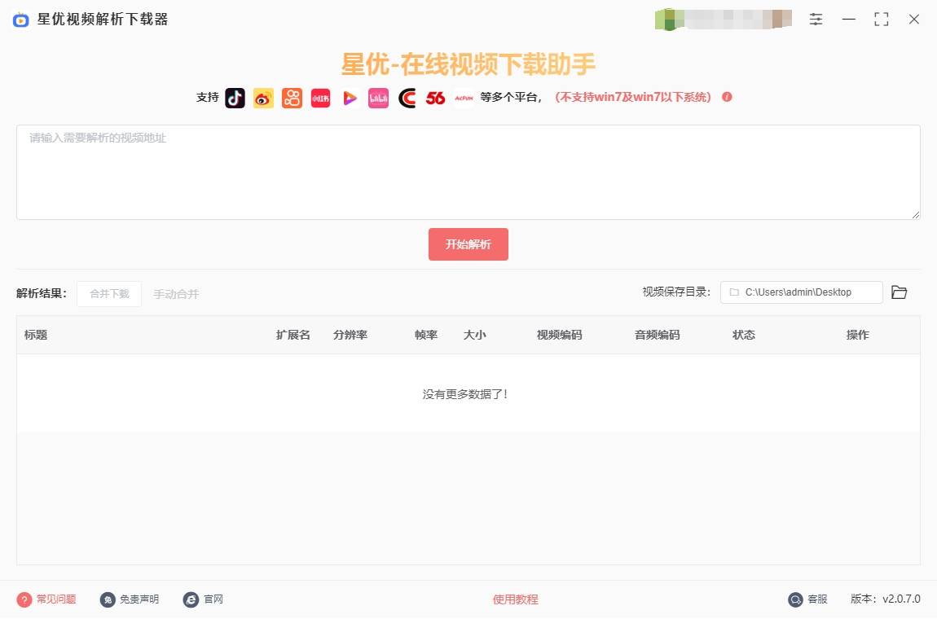Click the Weibo platform icon

(263, 98)
